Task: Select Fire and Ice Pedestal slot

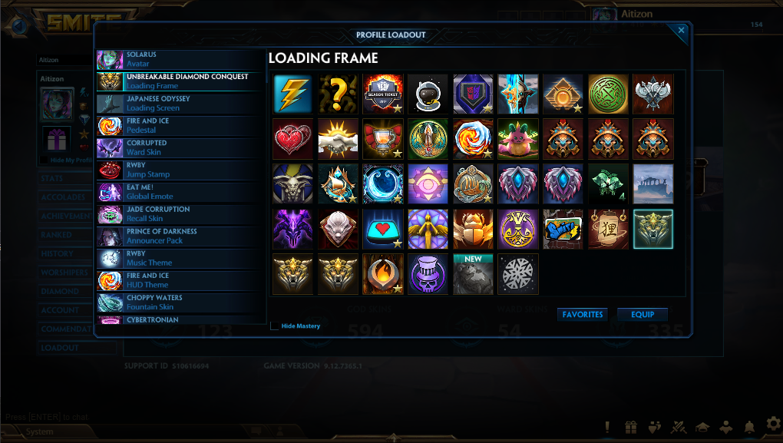Action: pyautogui.click(x=180, y=126)
